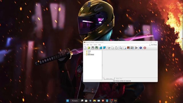
Task: Open the Action menu
Action: [95, 45]
